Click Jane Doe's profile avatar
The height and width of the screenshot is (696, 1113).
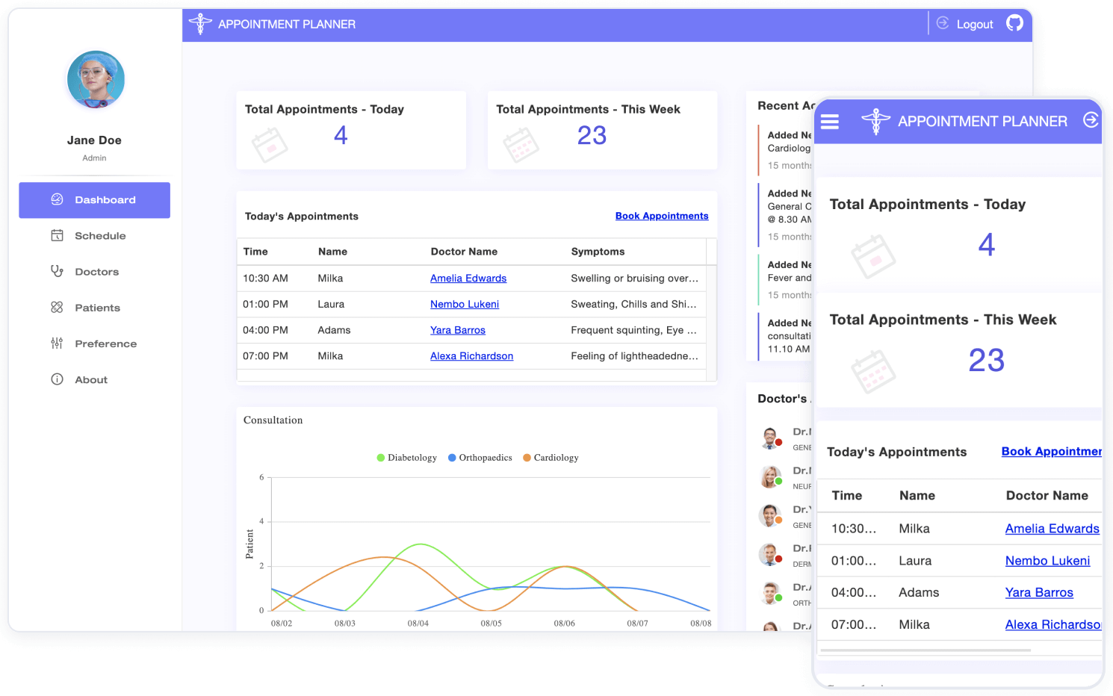pos(96,79)
